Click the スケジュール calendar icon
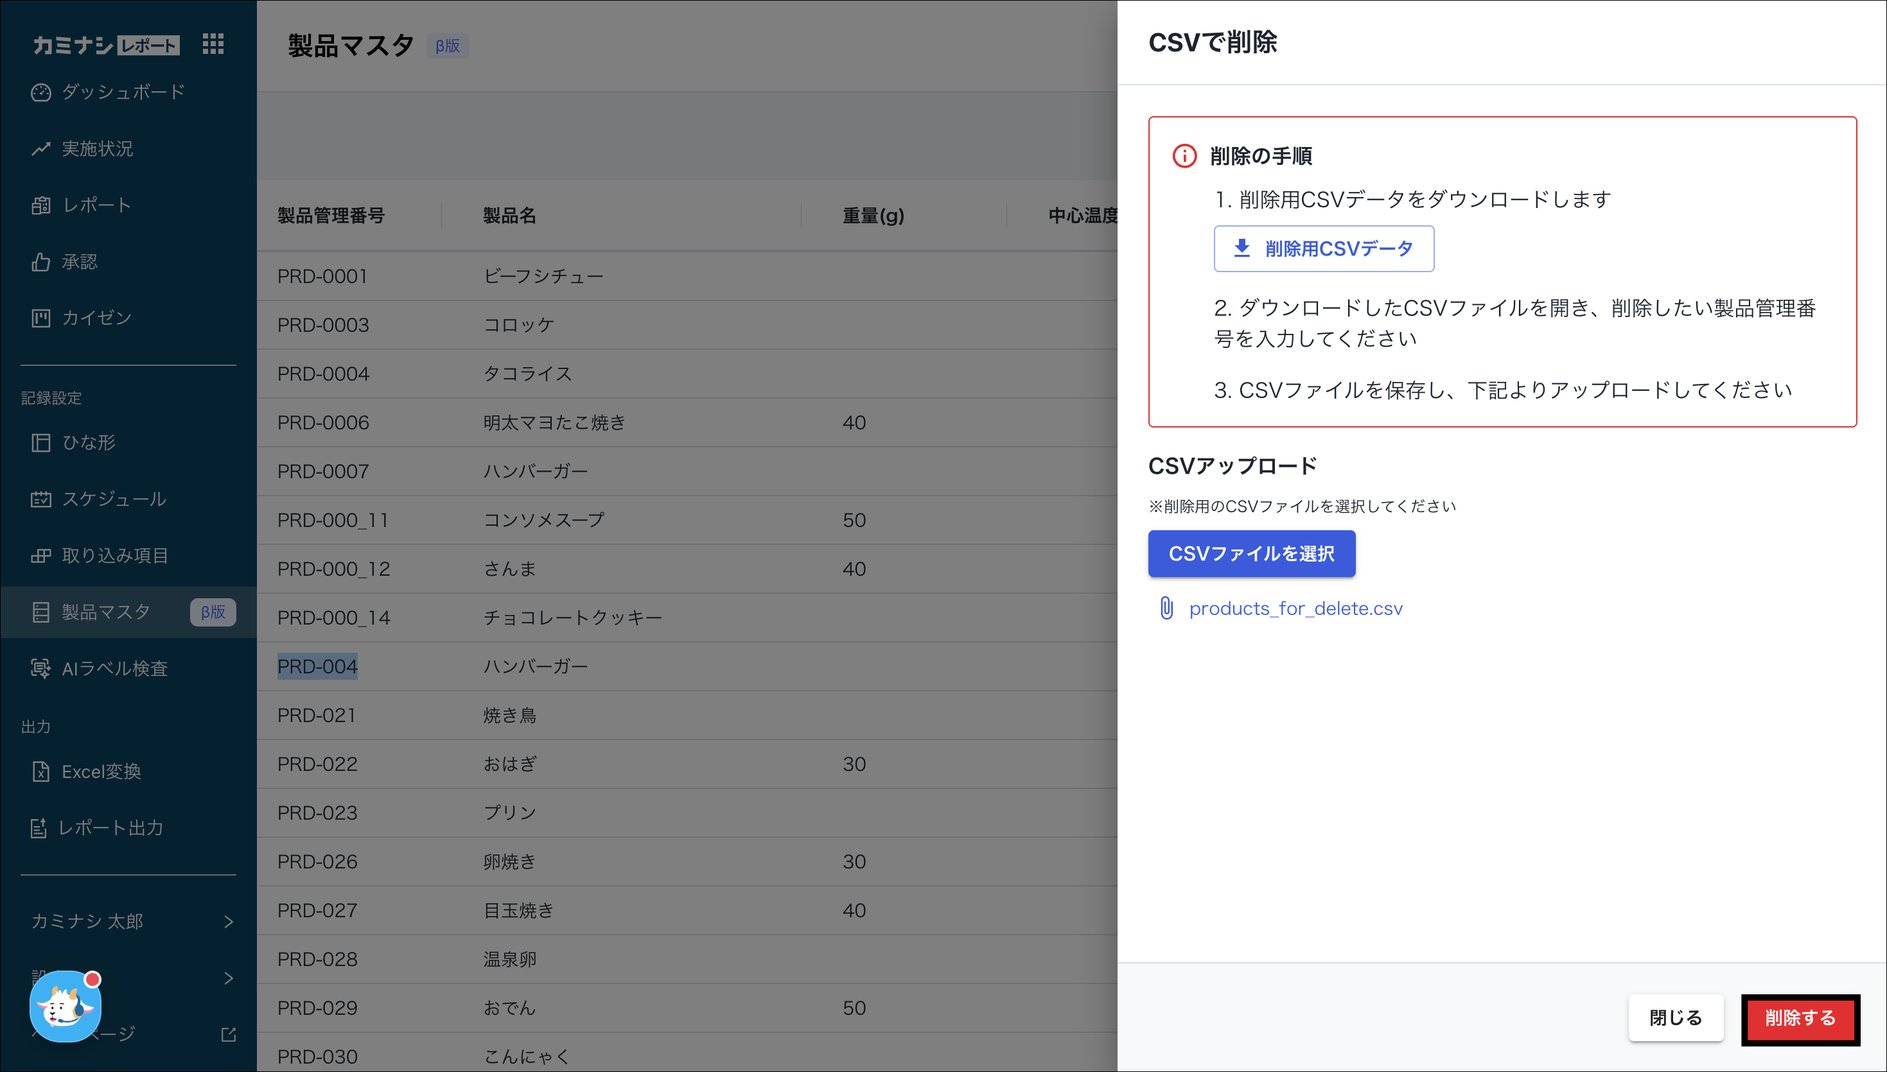The image size is (1887, 1072). pos(41,499)
